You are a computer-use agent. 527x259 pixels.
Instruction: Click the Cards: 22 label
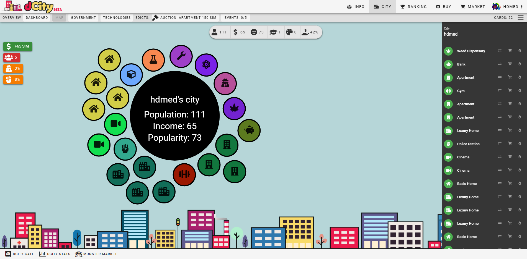tap(503, 18)
